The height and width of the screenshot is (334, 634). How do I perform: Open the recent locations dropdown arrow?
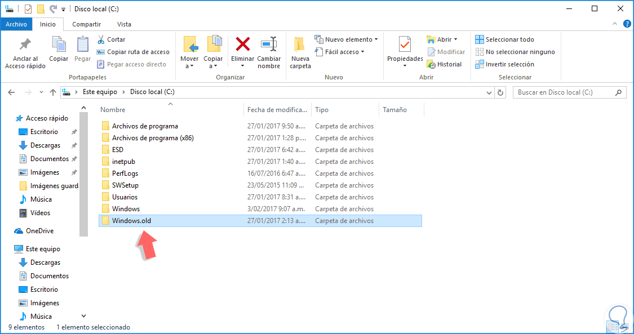click(x=41, y=92)
